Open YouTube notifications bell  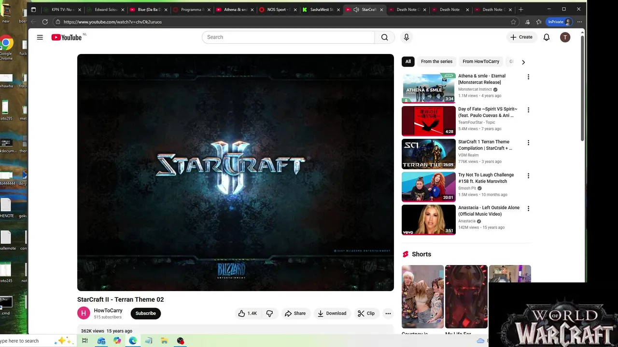pyautogui.click(x=547, y=37)
